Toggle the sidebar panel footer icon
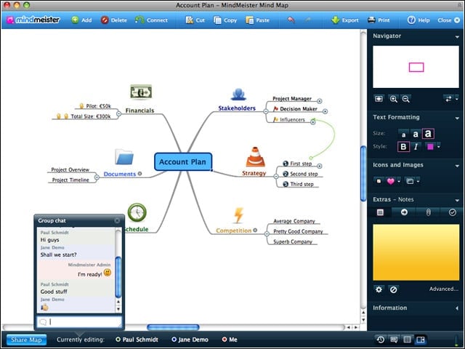 click(x=421, y=340)
